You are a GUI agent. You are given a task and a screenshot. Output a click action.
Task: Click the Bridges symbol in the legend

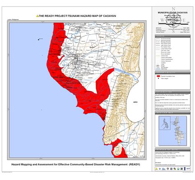pos(158,66)
